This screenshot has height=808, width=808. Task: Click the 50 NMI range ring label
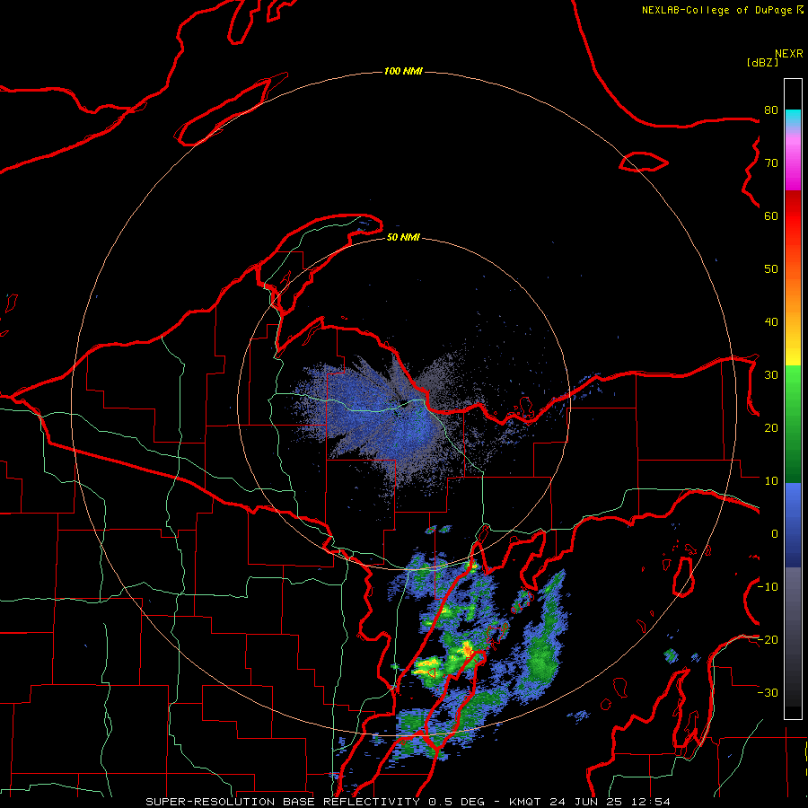403,237
